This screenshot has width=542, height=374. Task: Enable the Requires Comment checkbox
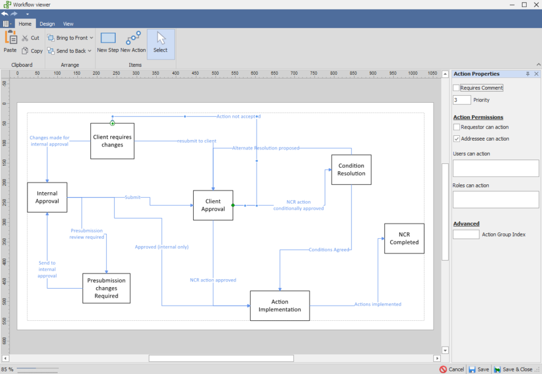[456, 87]
